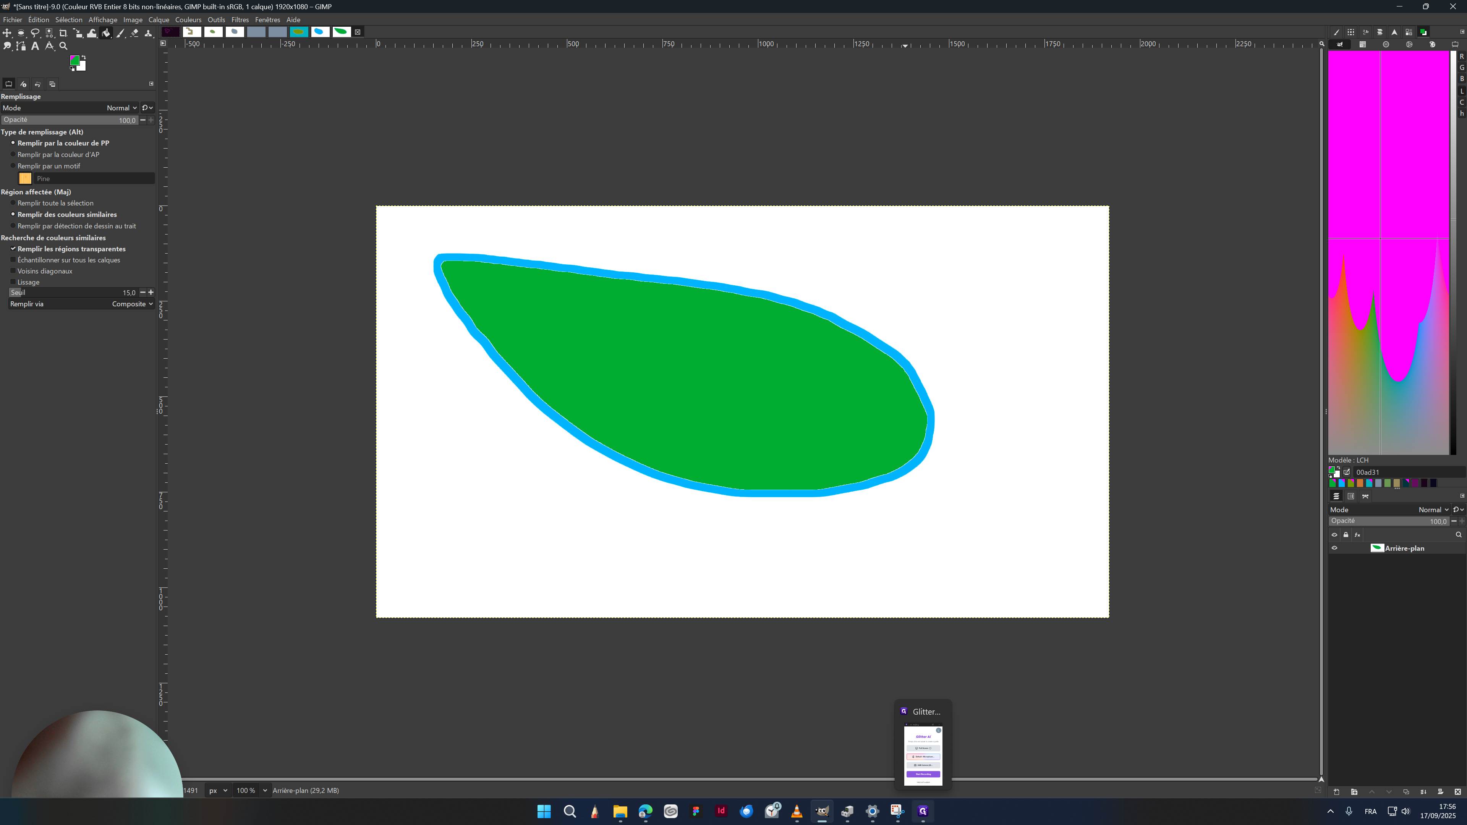Activate the Paintbrush tool

[x=121, y=33]
